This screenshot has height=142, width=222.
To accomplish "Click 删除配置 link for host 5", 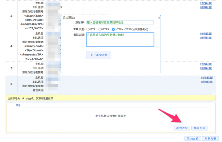I will [x=207, y=68].
